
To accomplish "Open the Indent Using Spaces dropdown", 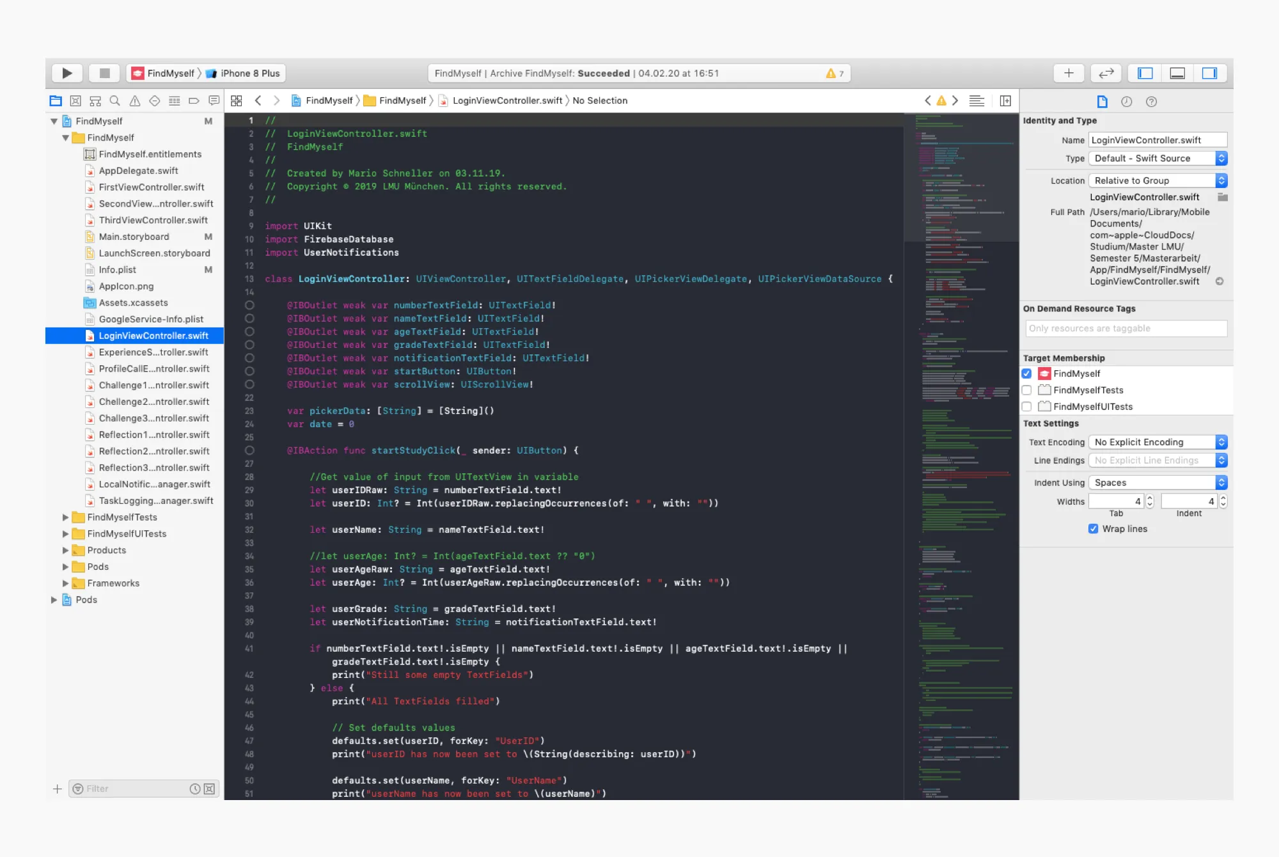I will [1158, 483].
